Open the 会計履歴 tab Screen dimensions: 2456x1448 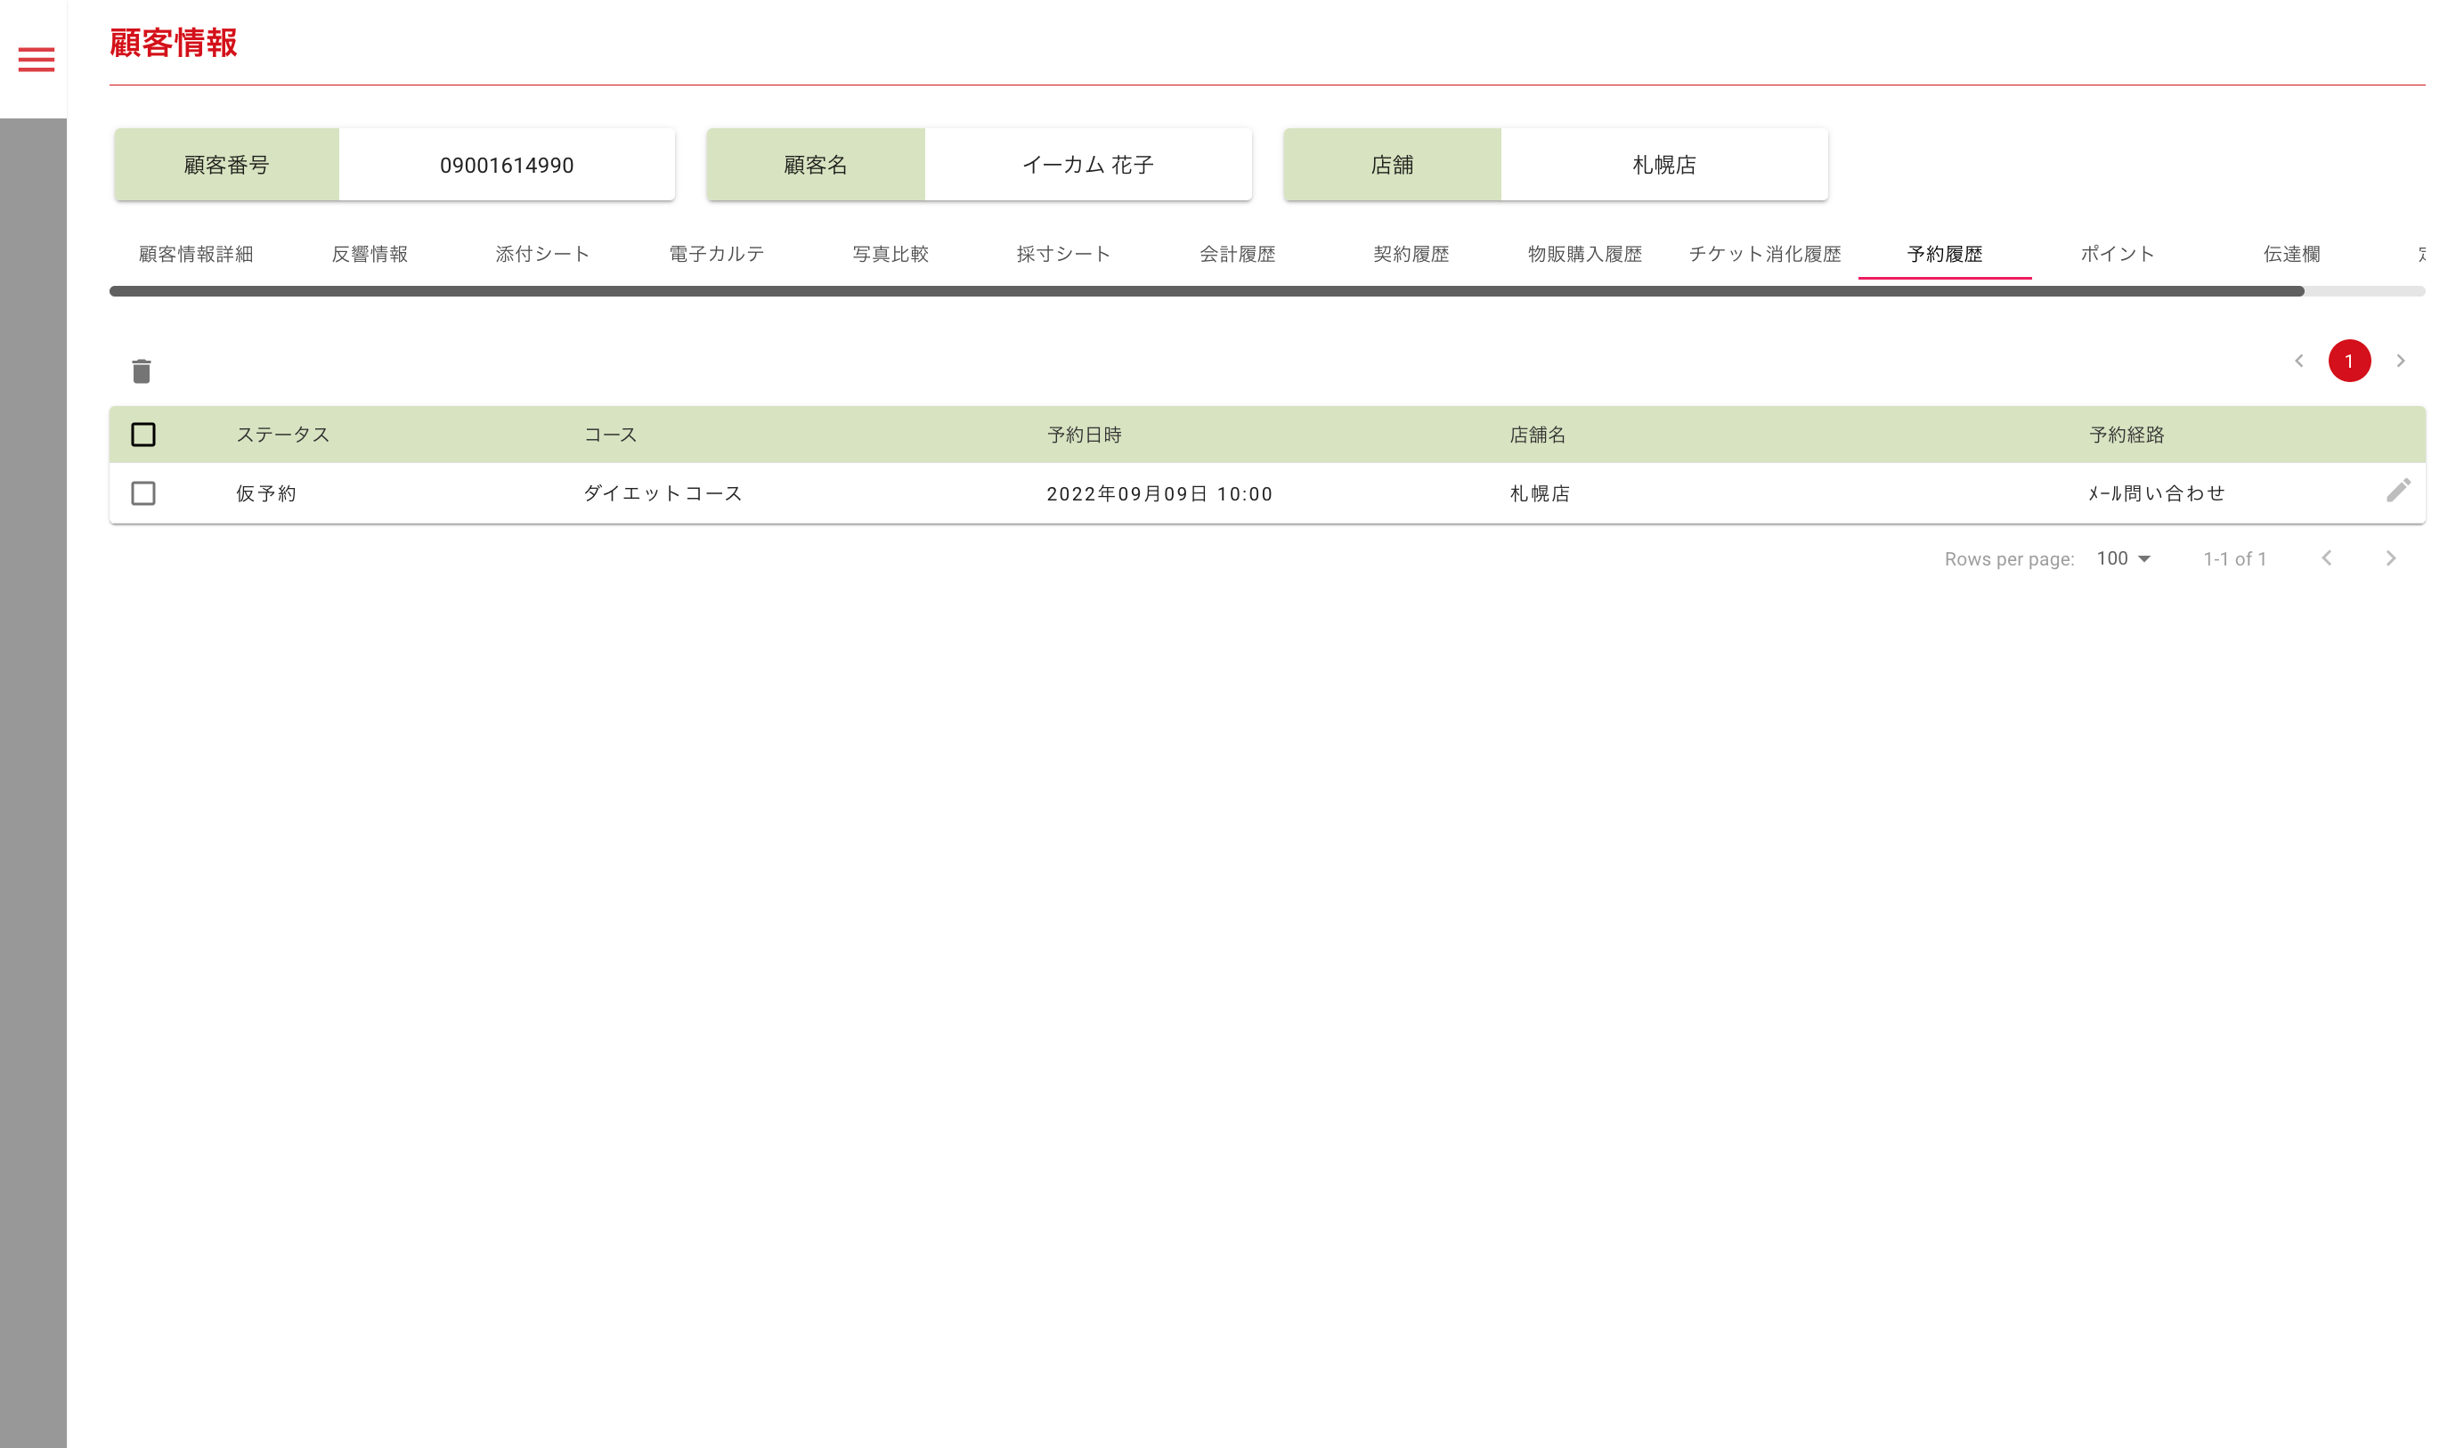click(1236, 254)
